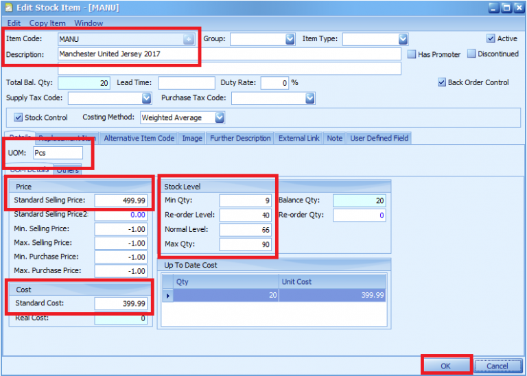Click the Lead Time field
Screen dimensions: 527x376
tap(187, 82)
